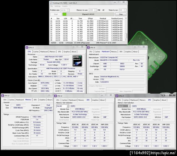Expand the Slot #2 memory slot selector
The height and width of the screenshot is (156, 177).
[x=68, y=106]
